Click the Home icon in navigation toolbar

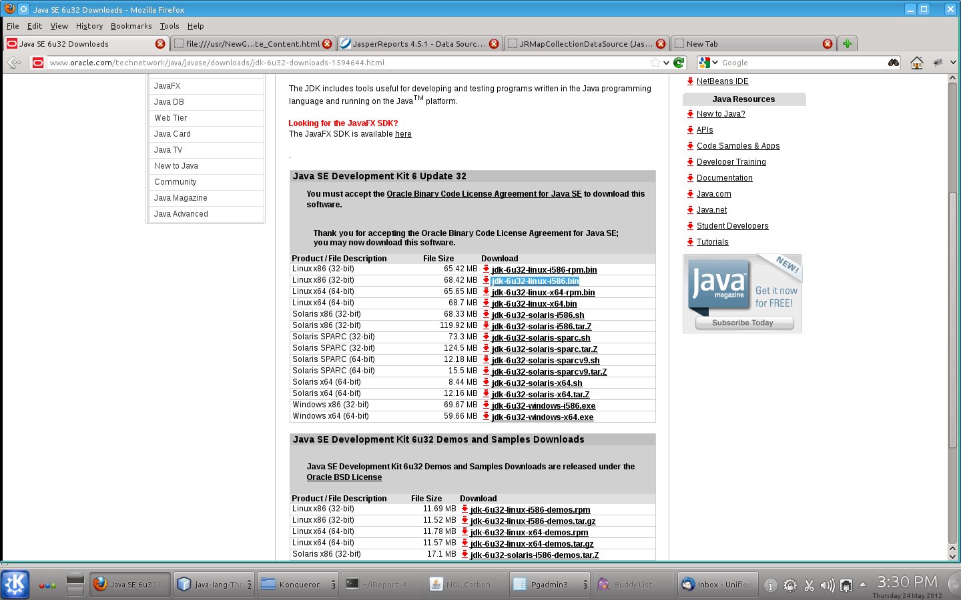click(x=917, y=63)
